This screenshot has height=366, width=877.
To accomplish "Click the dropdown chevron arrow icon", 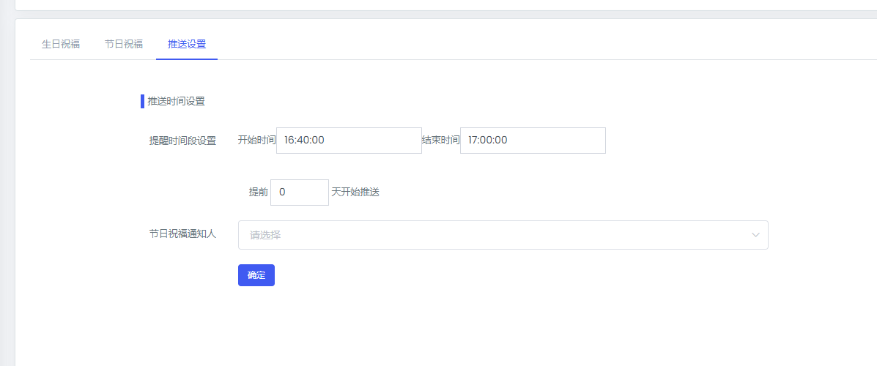I will coord(755,235).
